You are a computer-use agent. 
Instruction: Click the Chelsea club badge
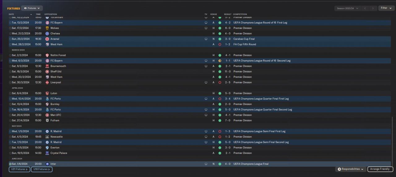pos(47,34)
